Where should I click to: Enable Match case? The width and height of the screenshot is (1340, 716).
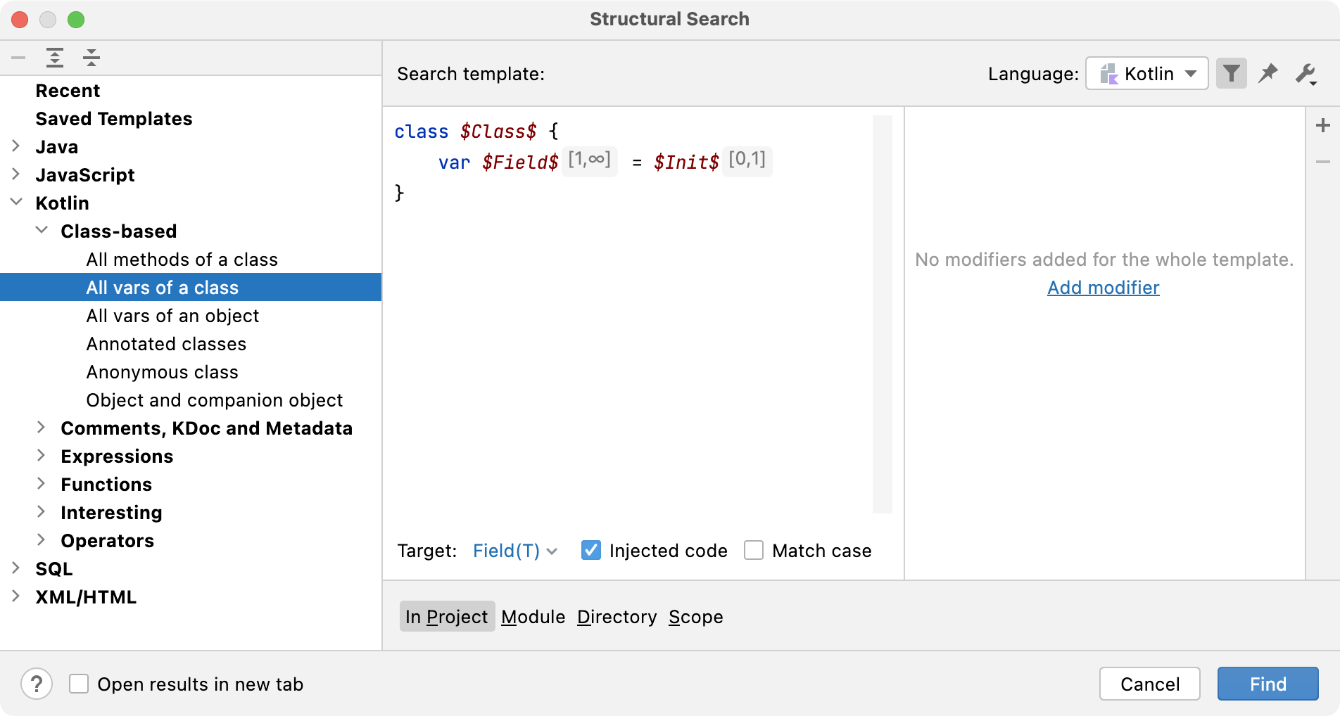point(754,551)
